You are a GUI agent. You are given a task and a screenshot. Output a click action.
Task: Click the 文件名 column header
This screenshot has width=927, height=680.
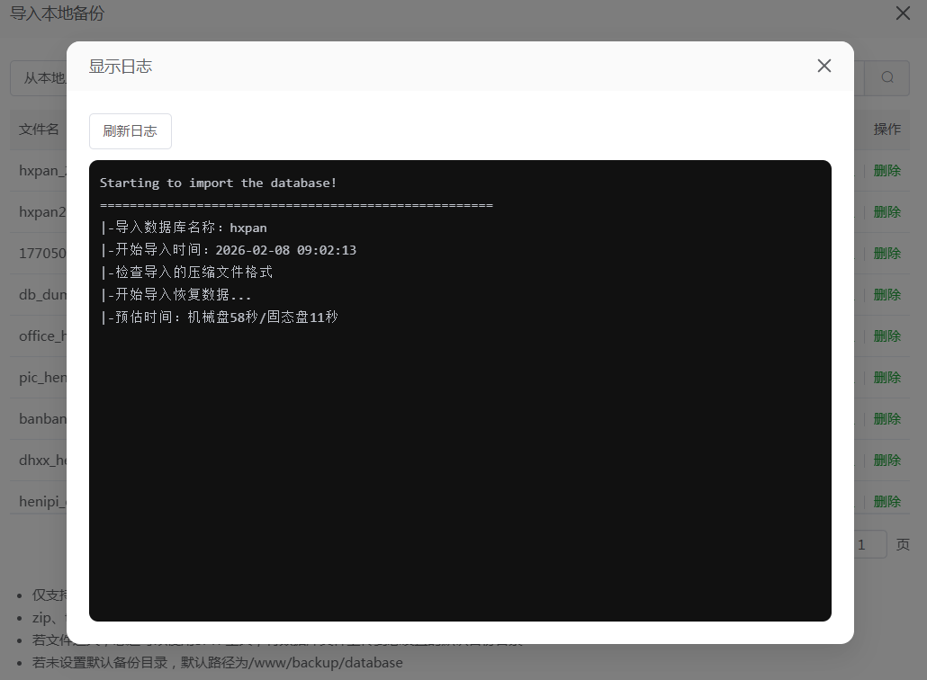coord(39,129)
